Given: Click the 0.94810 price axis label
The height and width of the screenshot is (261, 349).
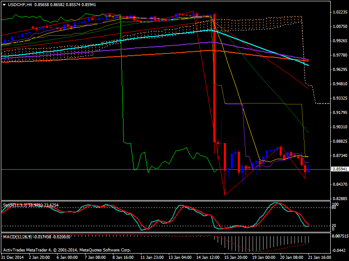Looking at the screenshot, I should pos(340,84).
